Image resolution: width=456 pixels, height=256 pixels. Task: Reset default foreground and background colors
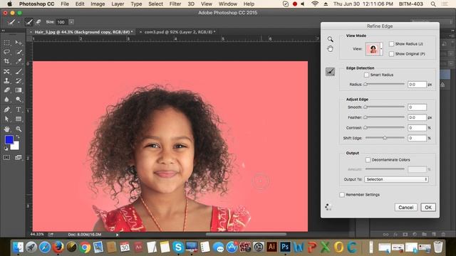click(6, 149)
